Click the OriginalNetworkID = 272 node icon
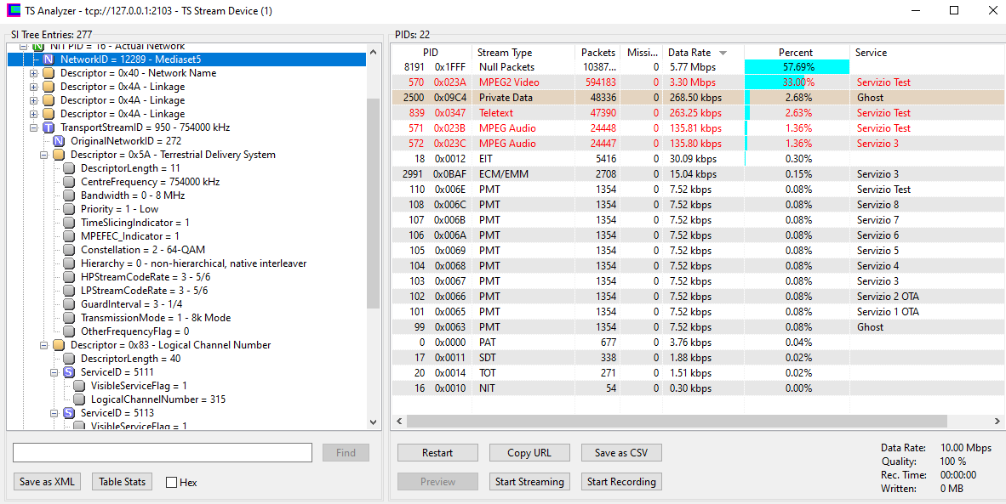Screen dimensions: 1006x504 pos(59,141)
